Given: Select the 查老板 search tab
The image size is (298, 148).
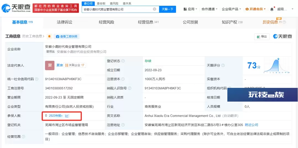Looking at the screenshot, I should [101, 3].
